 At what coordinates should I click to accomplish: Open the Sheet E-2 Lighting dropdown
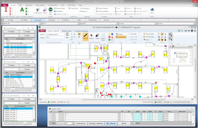coord(65,34)
